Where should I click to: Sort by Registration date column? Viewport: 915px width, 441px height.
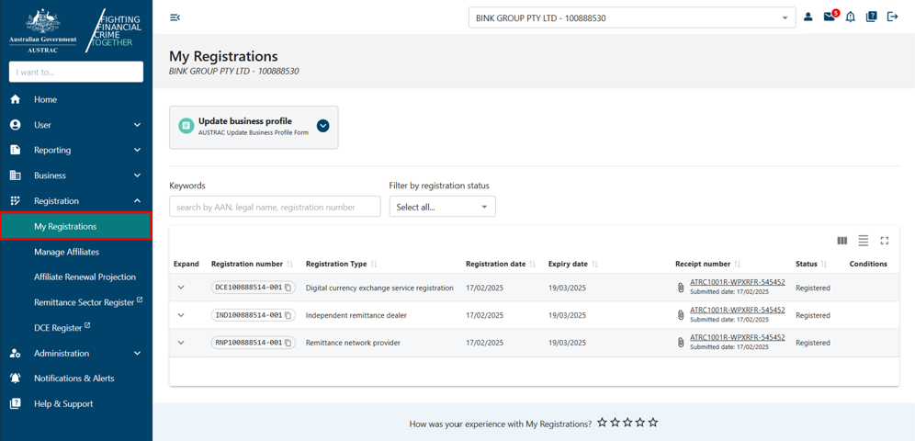click(x=533, y=265)
